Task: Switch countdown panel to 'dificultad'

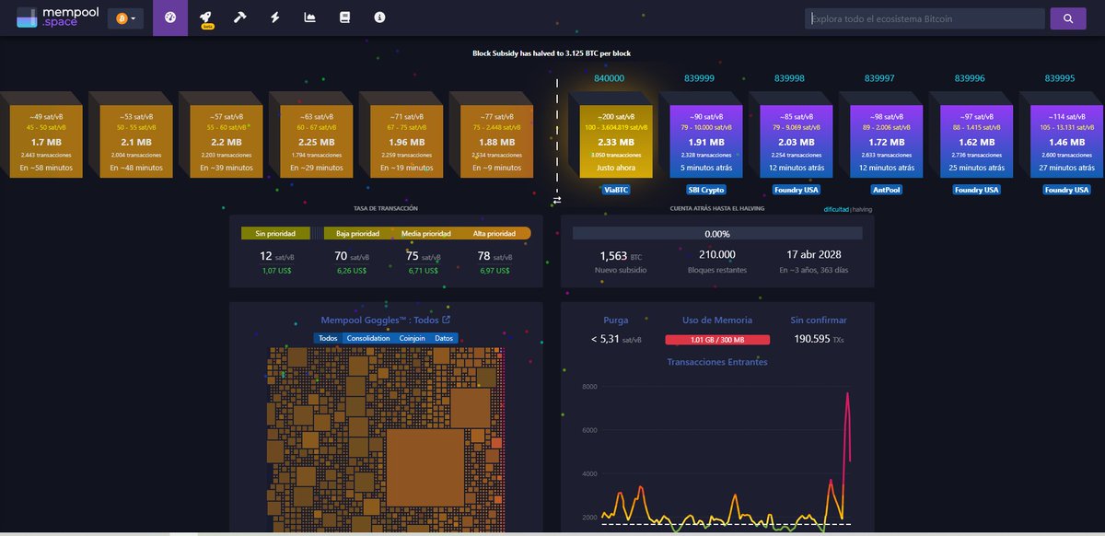Action: (x=836, y=209)
